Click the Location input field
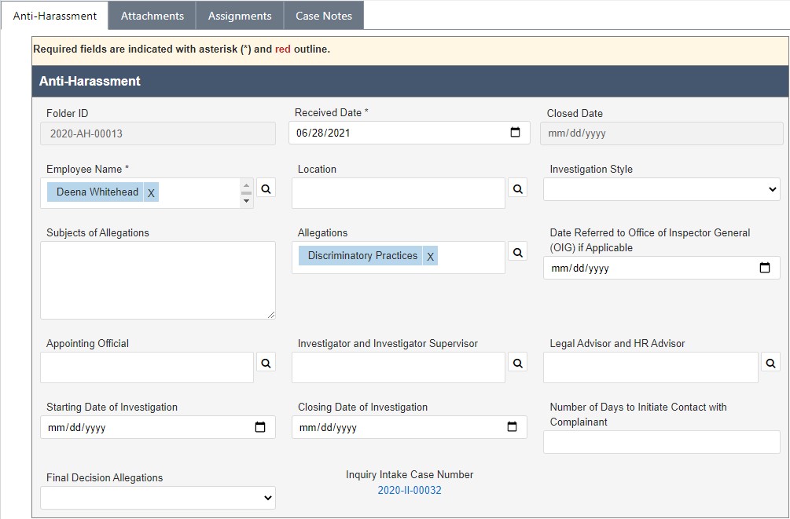The image size is (790, 519). click(398, 193)
